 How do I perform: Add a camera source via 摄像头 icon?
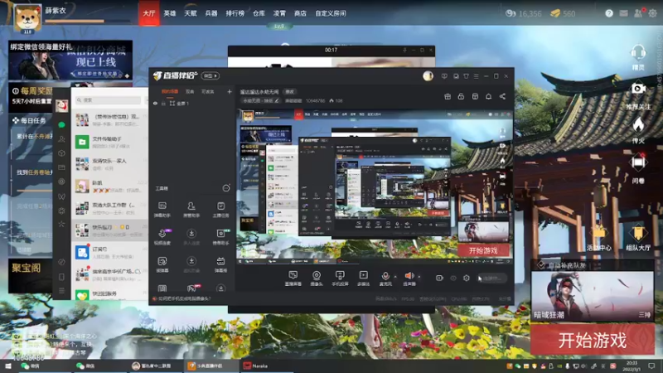tap(317, 278)
